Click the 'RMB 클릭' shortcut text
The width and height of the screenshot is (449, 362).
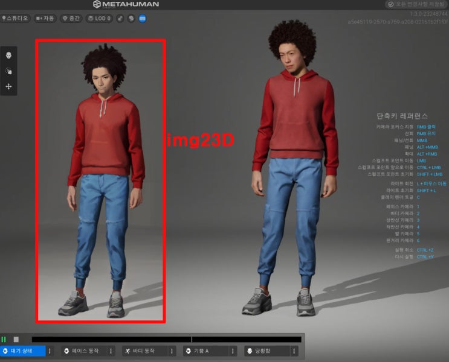[x=426, y=127]
